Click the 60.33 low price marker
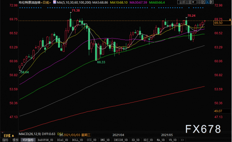 click(101, 62)
